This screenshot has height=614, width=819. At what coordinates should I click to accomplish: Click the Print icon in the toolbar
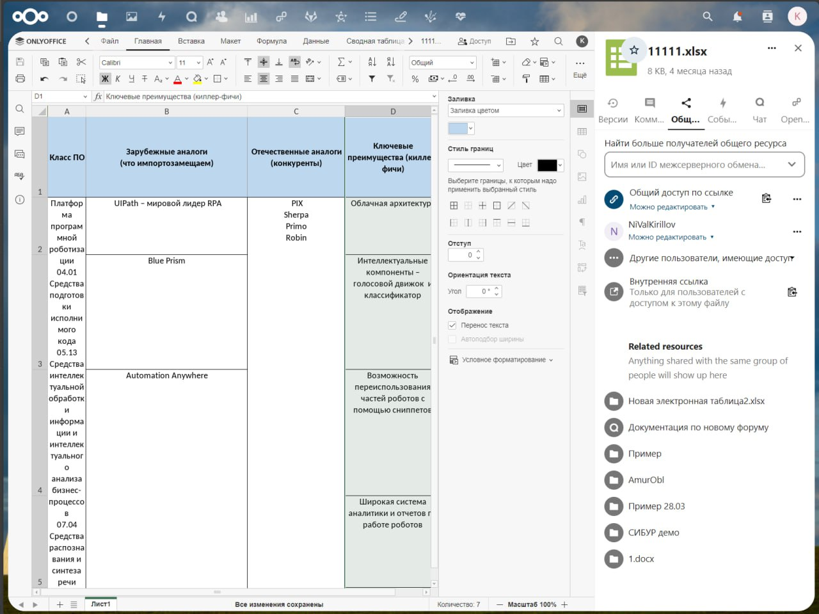[20, 79]
